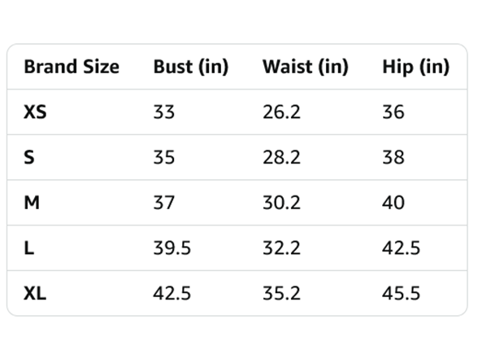The width and height of the screenshot is (478, 359).
Task: Select the M size row label
Action: click(x=32, y=203)
